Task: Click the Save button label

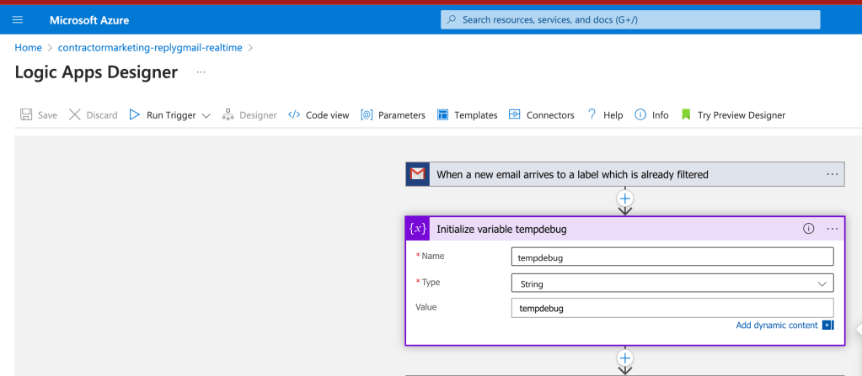Action: 47,115
